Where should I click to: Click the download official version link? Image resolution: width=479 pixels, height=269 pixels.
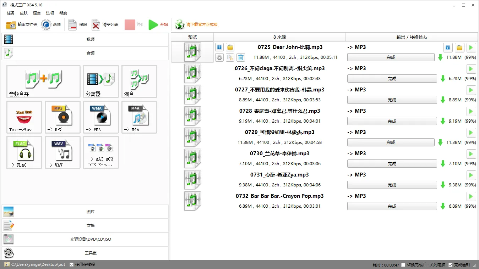(201, 24)
